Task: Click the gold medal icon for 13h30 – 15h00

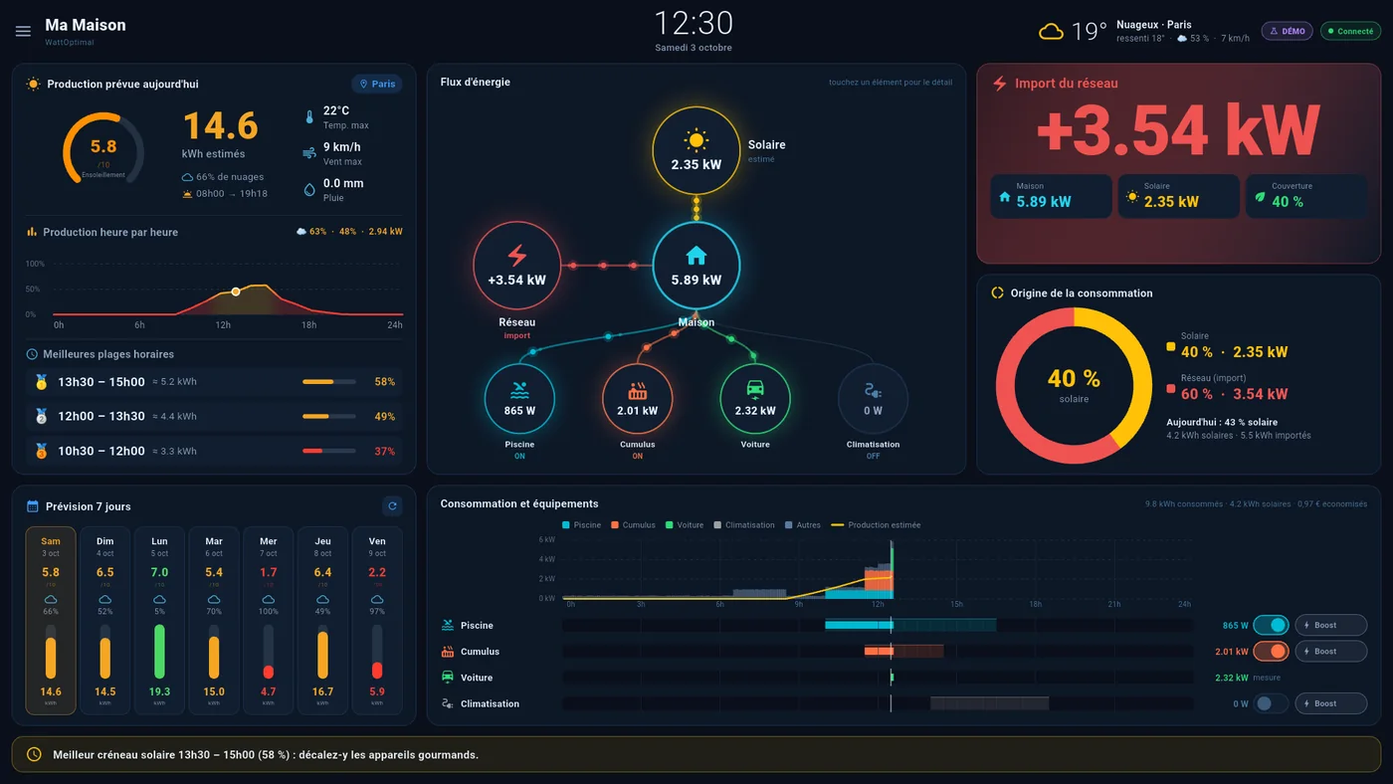Action: point(41,382)
